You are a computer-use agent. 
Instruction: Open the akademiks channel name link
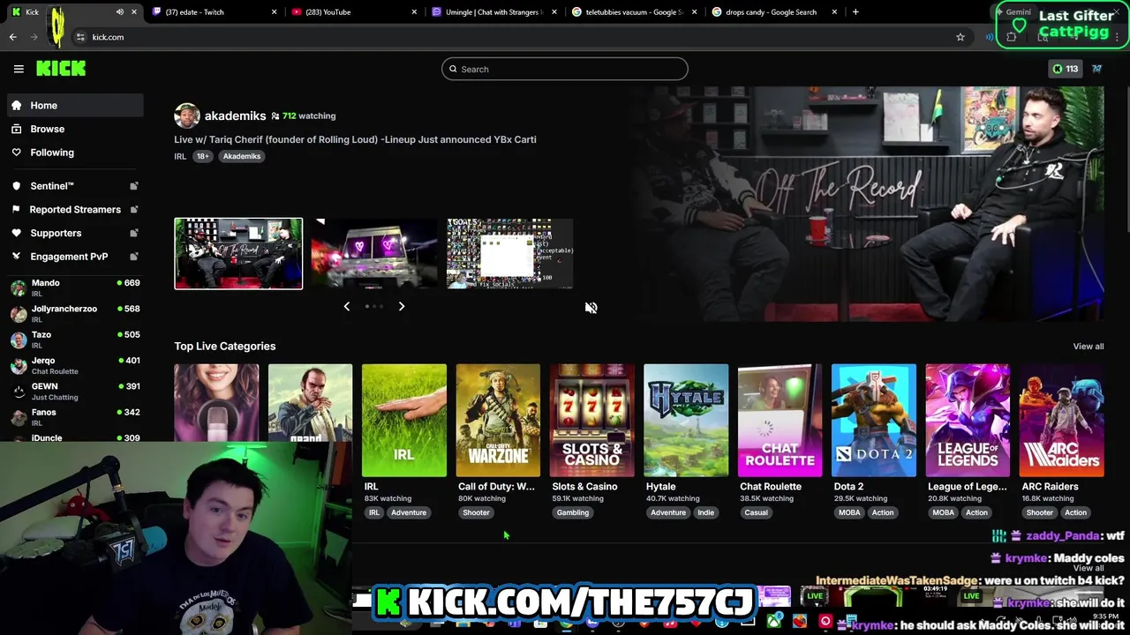pos(235,116)
